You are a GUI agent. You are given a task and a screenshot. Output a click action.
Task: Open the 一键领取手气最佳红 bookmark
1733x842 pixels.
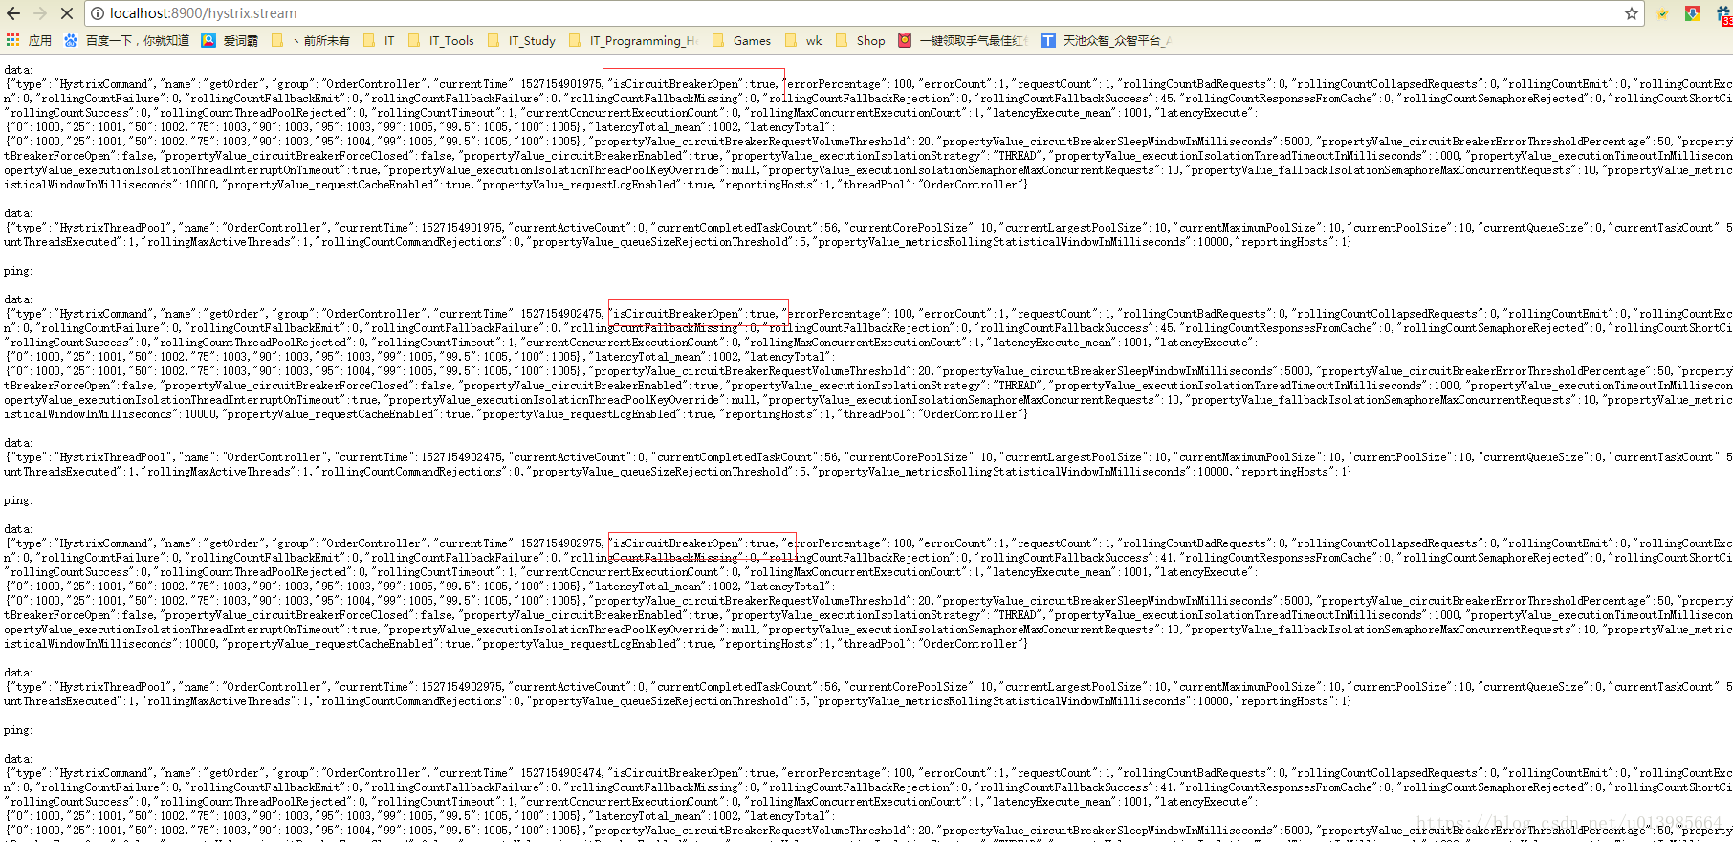click(x=963, y=40)
